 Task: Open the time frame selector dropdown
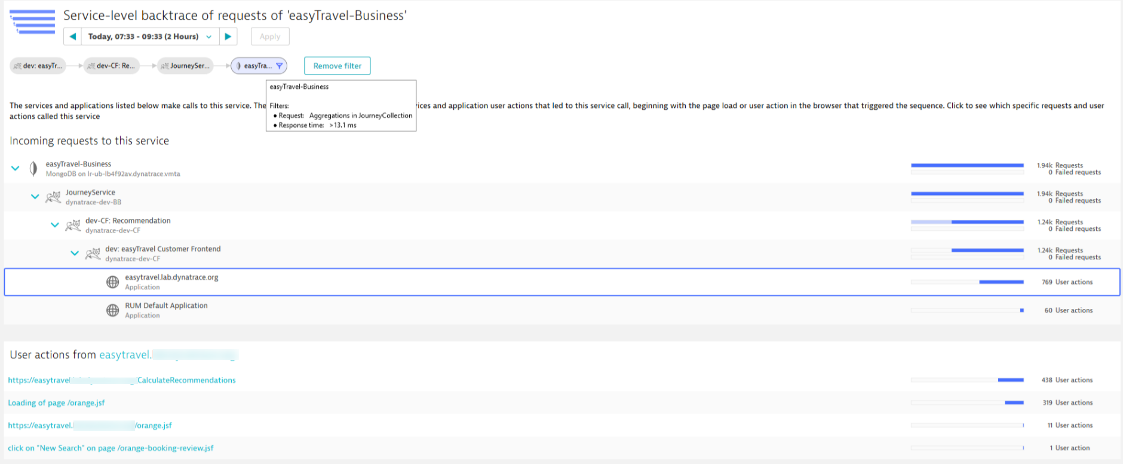150,36
